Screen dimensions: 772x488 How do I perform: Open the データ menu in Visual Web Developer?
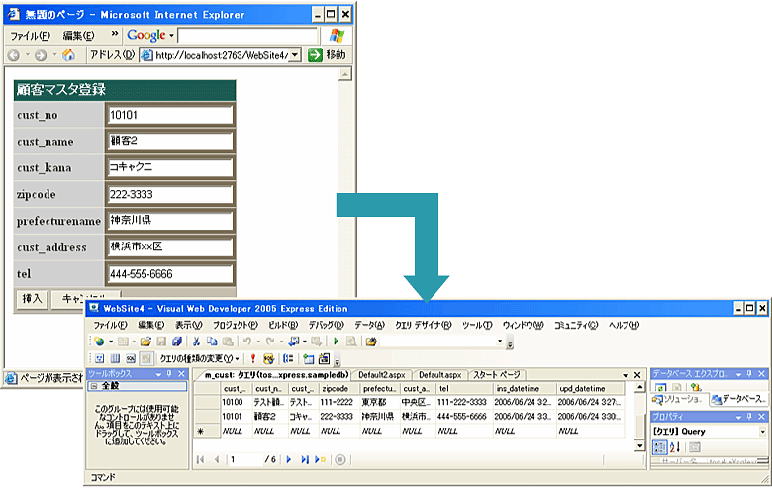tap(370, 325)
